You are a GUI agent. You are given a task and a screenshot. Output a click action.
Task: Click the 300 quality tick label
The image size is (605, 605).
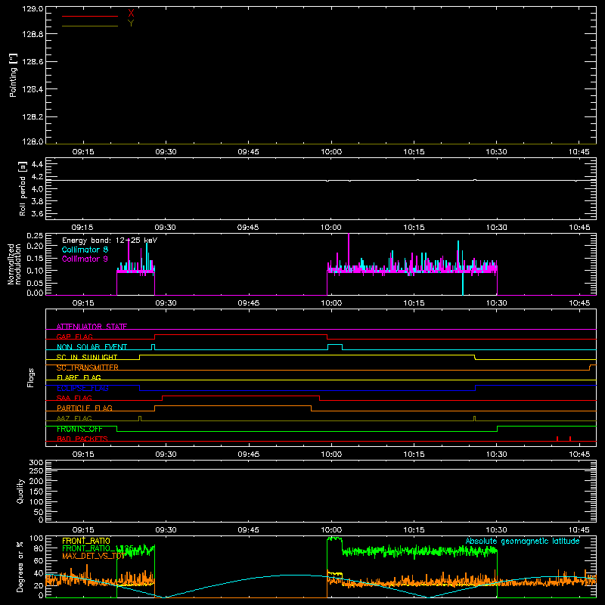(x=36, y=463)
